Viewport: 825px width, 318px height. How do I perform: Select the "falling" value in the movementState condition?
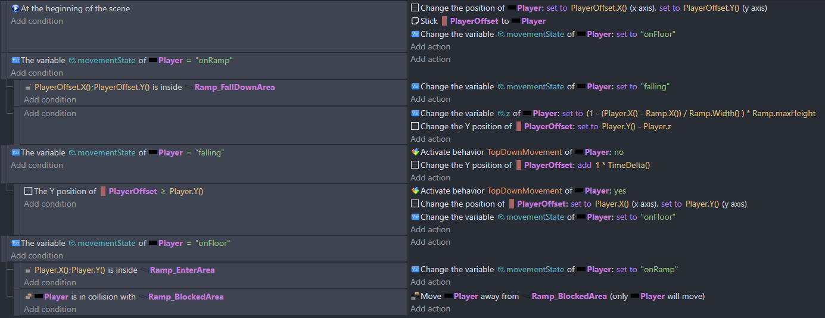(209, 152)
